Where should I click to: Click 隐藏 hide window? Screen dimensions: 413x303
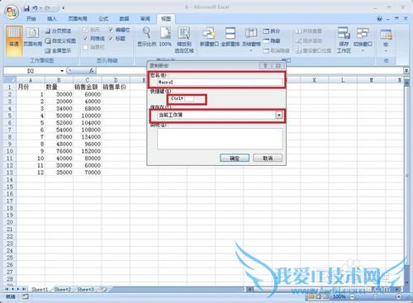272,40
